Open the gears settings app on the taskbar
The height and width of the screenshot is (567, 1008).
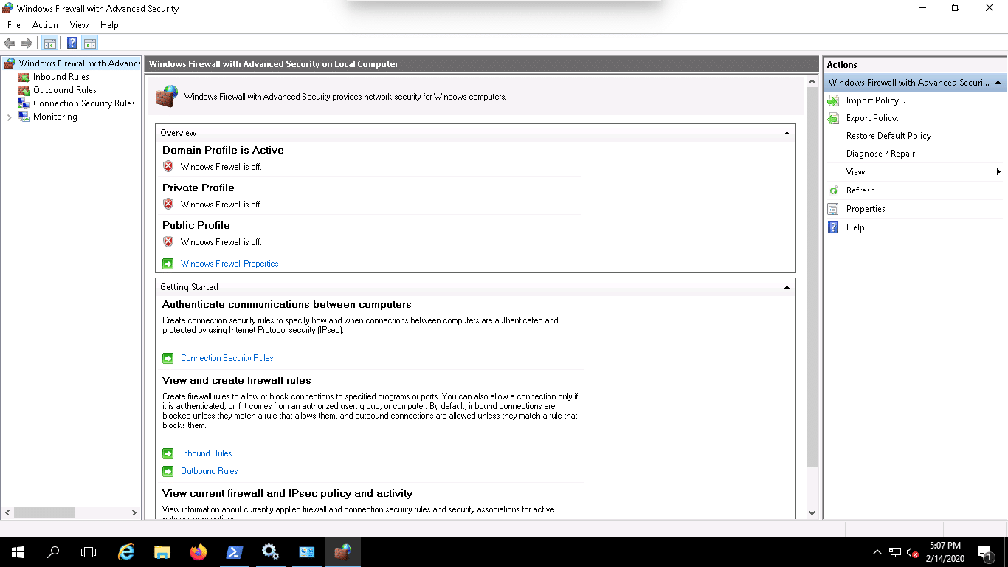[270, 552]
